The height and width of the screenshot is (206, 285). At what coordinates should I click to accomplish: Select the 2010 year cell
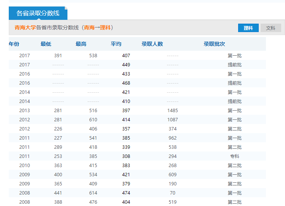click(x=24, y=166)
